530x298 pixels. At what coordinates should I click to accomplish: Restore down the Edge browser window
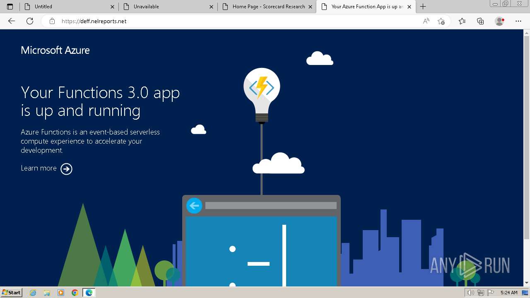coord(505,4)
